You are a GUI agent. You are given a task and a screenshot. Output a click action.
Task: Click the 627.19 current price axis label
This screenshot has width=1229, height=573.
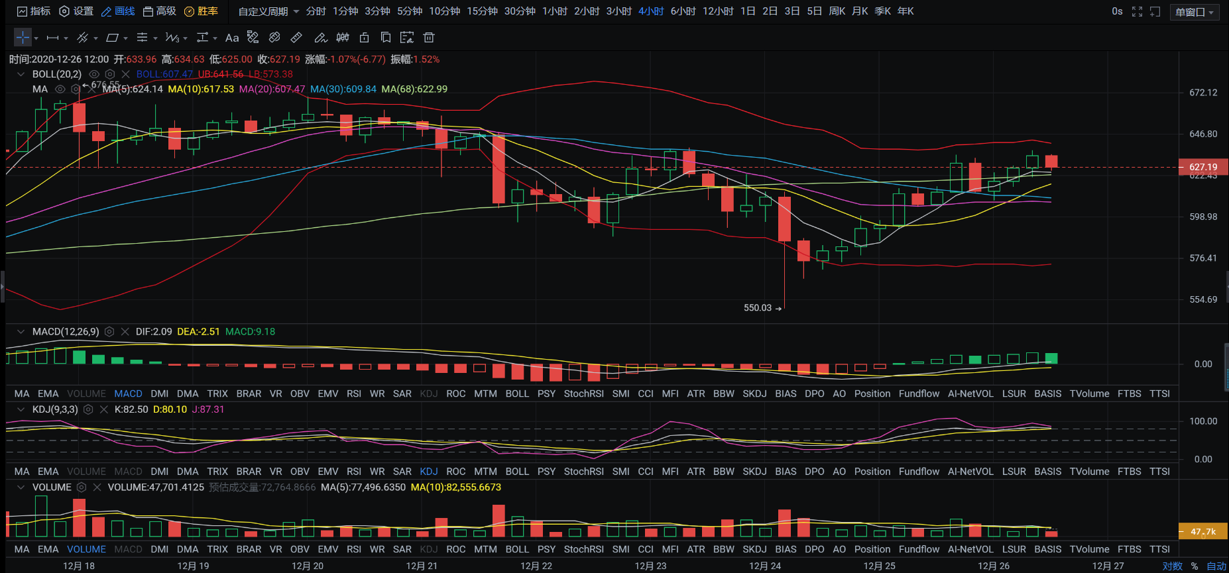1202,167
